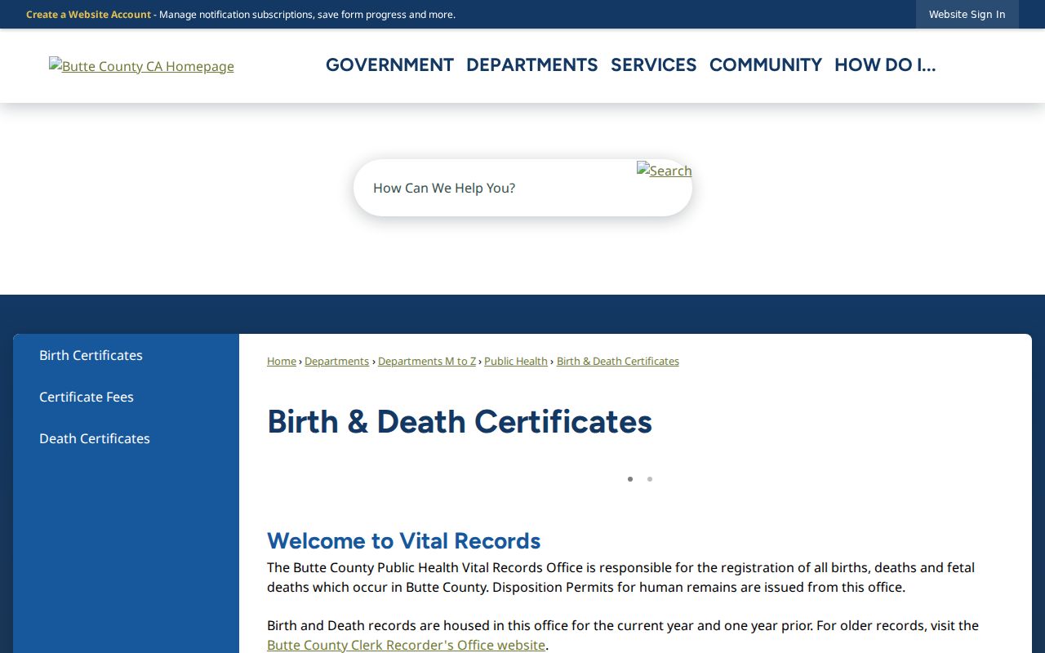Open Butte County Clerk Recorder's Office website link
The height and width of the screenshot is (653, 1045).
pos(406,645)
